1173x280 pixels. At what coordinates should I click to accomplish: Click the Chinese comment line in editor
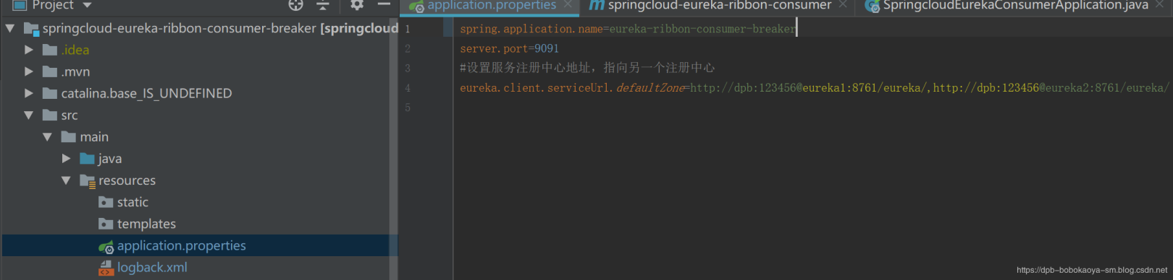coord(587,68)
